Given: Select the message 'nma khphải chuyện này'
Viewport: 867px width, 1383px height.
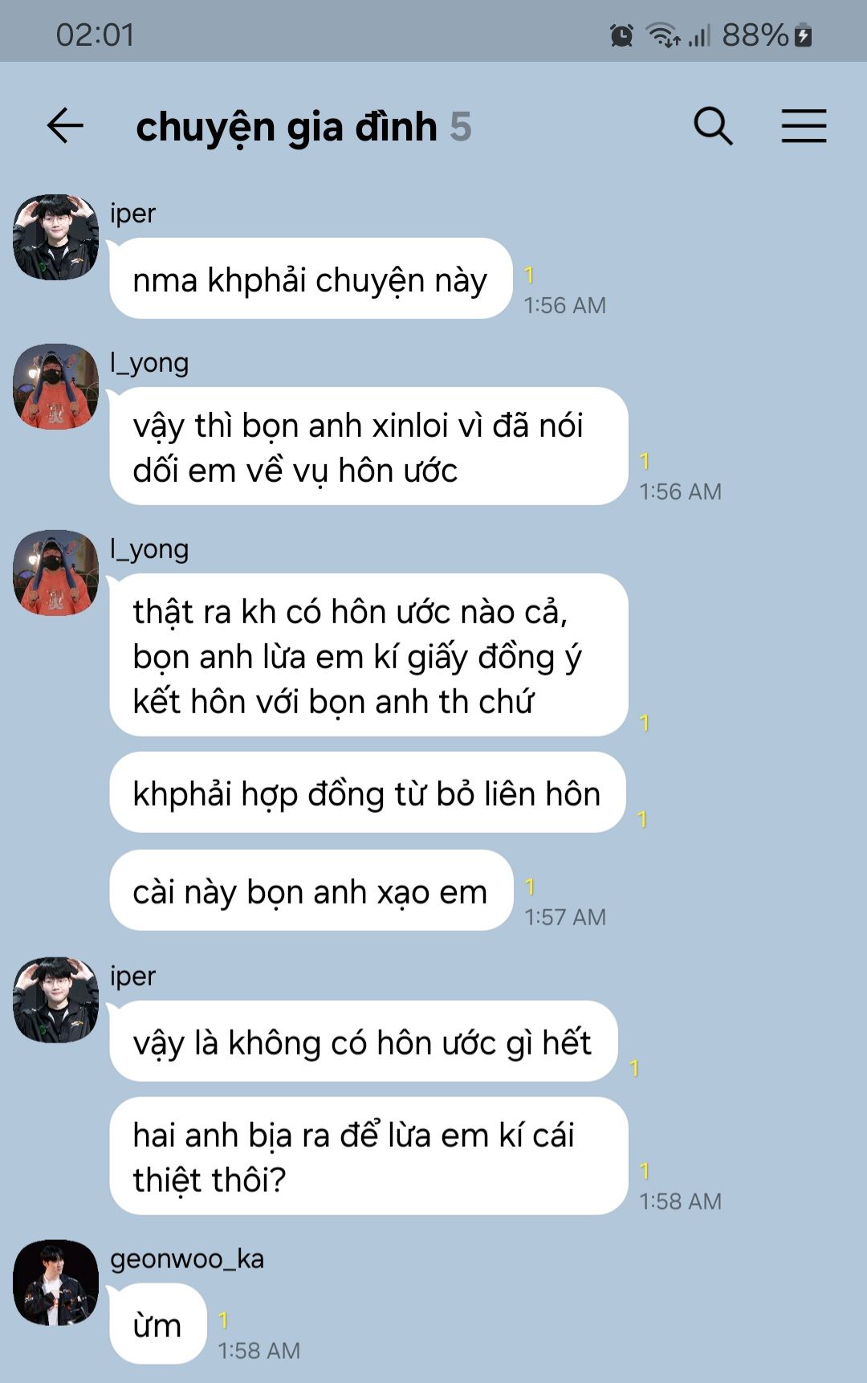Looking at the screenshot, I should (311, 279).
